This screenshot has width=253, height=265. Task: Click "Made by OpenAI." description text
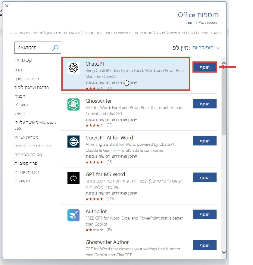[101, 77]
